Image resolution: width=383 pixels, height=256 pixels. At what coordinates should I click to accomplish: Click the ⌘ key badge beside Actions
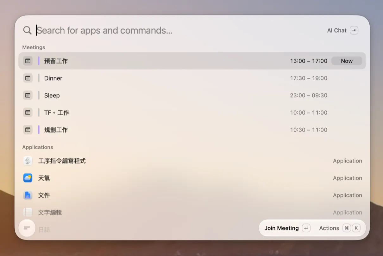(x=347, y=228)
